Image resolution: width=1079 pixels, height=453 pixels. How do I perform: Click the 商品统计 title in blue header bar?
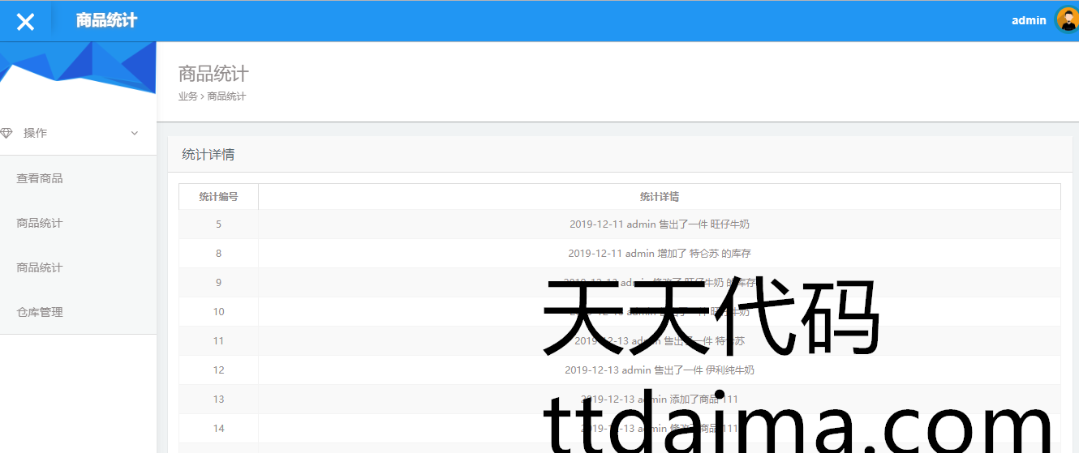tap(106, 20)
